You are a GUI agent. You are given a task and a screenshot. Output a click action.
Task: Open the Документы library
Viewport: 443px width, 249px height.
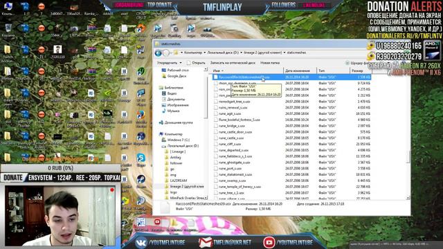[x=174, y=99]
